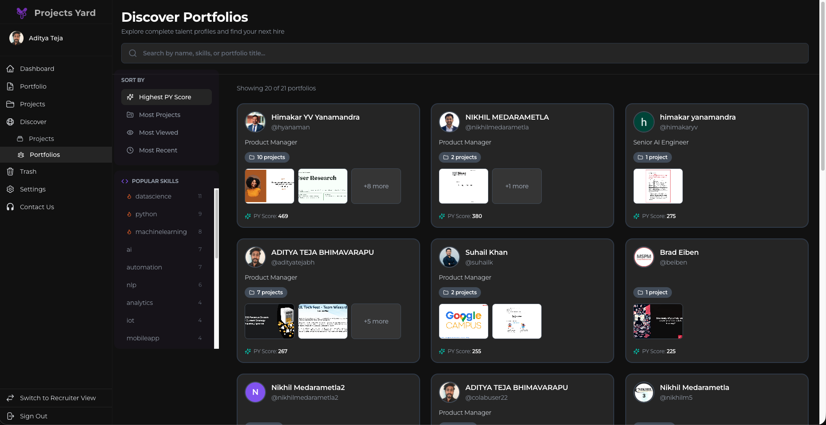Open Aditya Teja profile avatar in sidebar

pos(16,38)
